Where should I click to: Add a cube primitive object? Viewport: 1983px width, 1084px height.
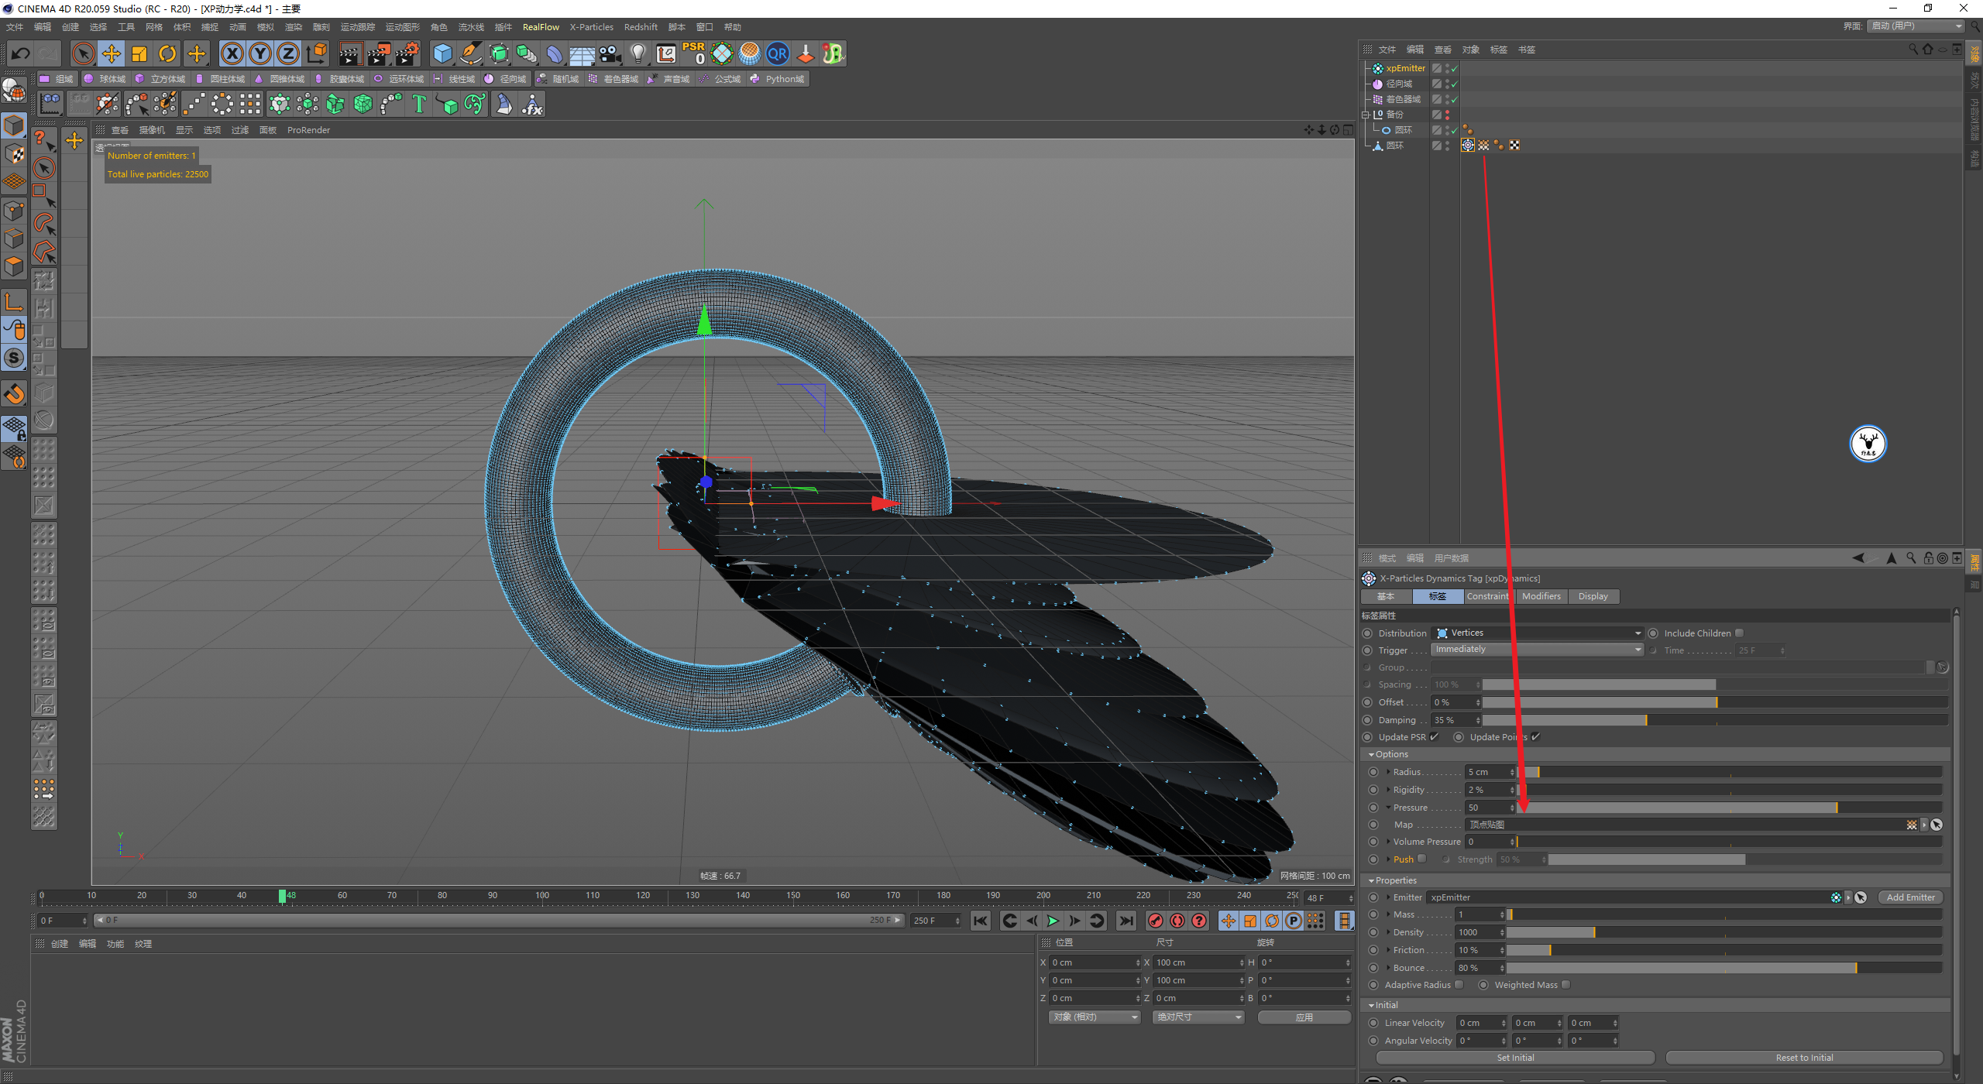tap(442, 53)
